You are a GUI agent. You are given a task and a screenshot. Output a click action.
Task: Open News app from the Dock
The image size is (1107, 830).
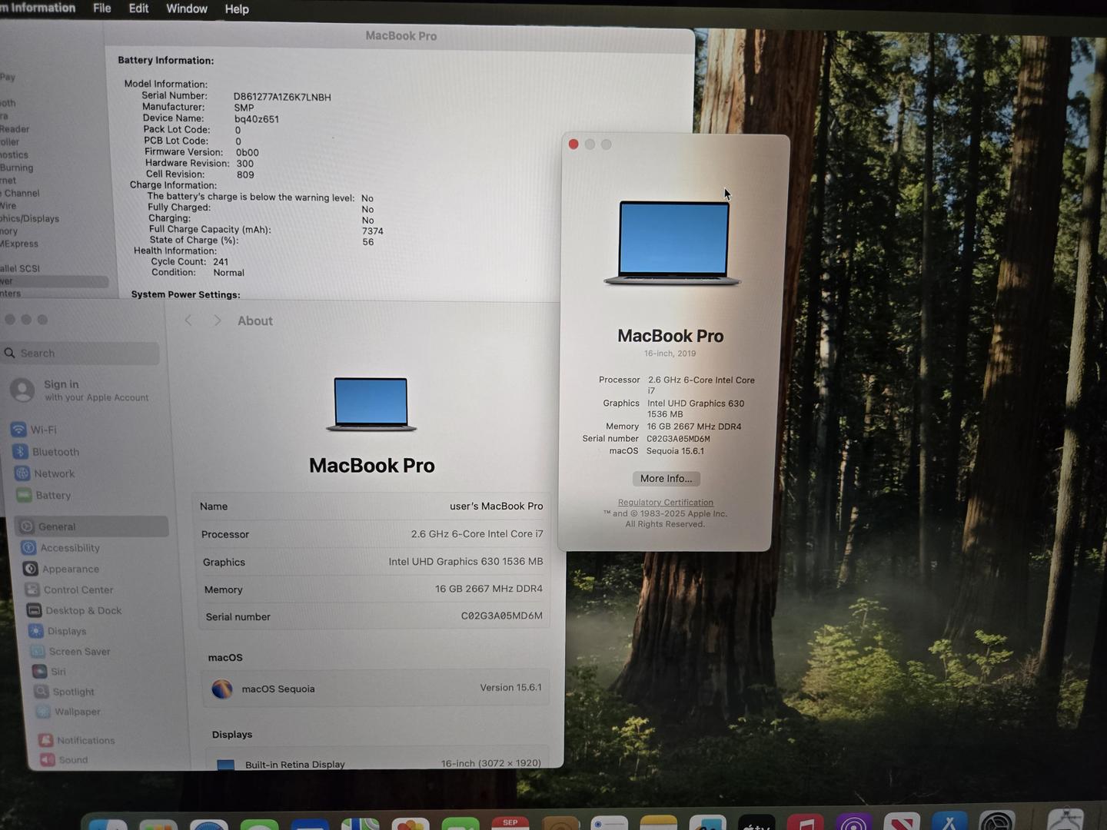click(x=903, y=823)
